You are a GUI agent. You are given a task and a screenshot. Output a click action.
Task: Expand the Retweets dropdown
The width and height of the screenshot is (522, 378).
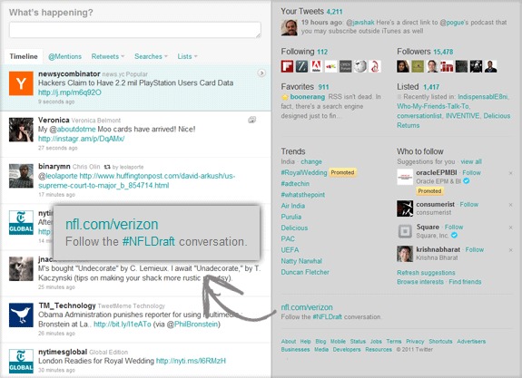click(108, 56)
